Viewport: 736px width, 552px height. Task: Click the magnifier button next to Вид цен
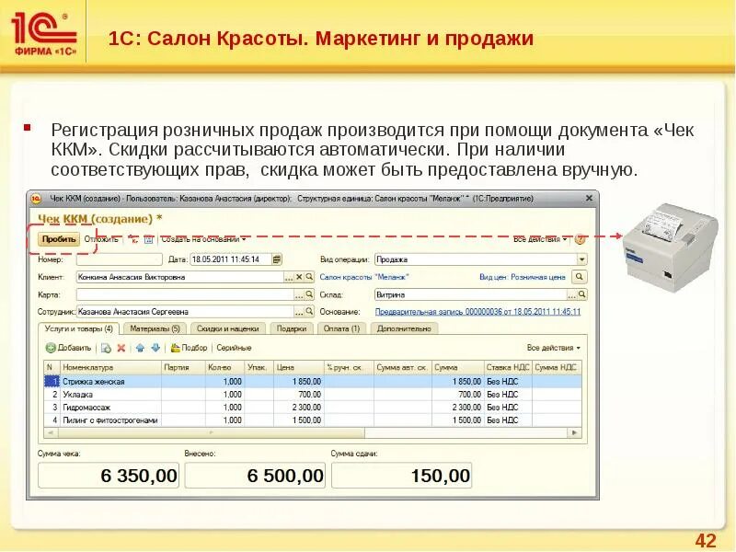point(580,277)
